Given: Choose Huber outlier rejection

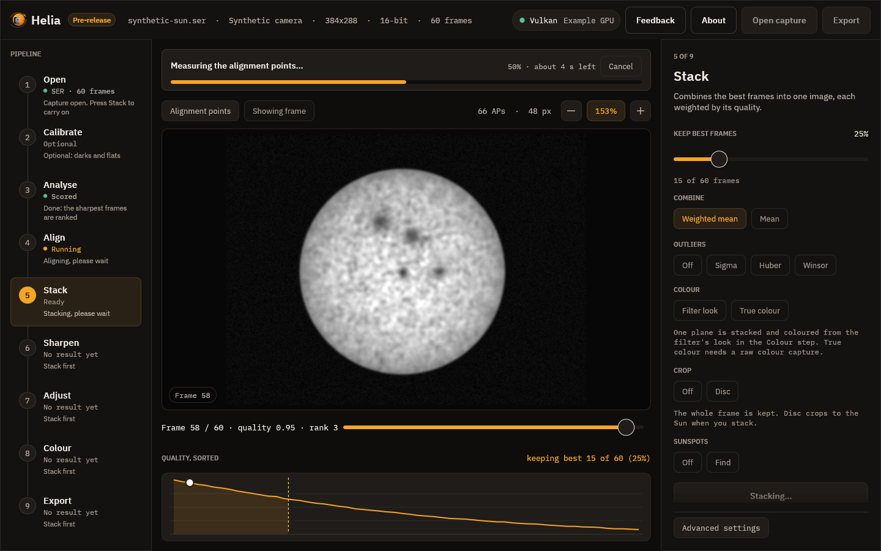Looking at the screenshot, I should point(770,265).
